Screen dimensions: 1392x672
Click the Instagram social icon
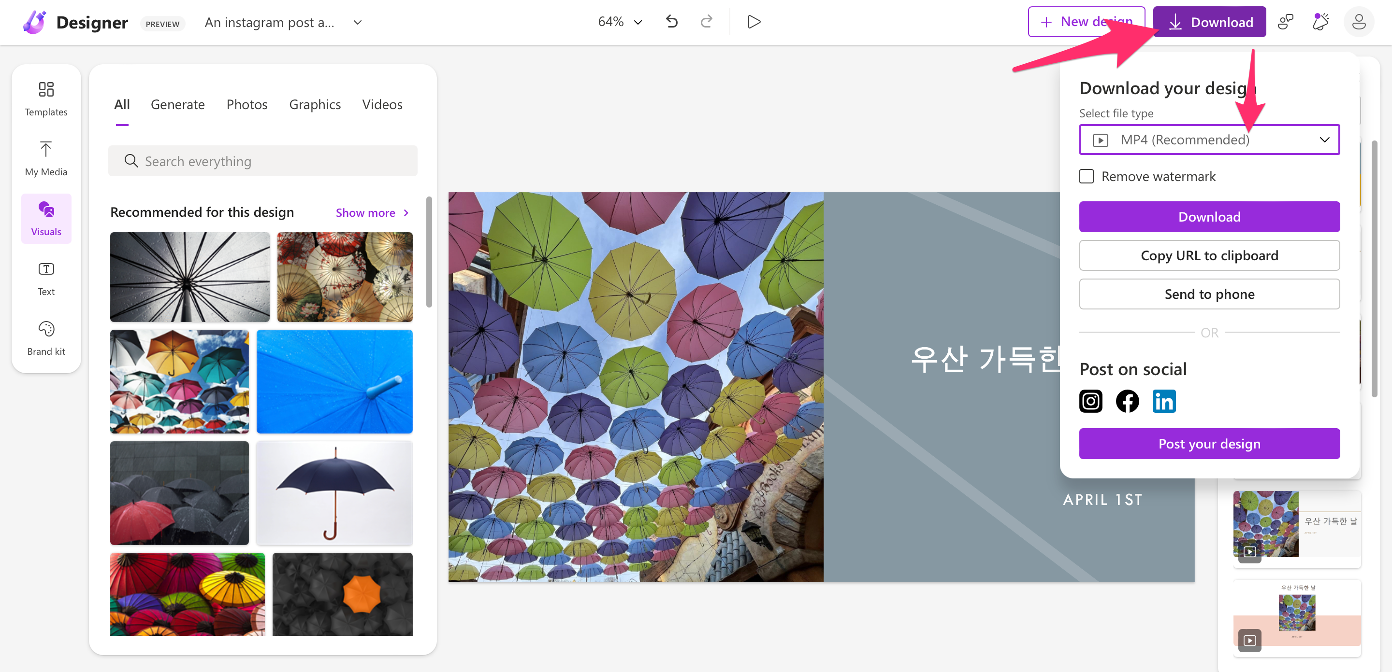point(1090,401)
